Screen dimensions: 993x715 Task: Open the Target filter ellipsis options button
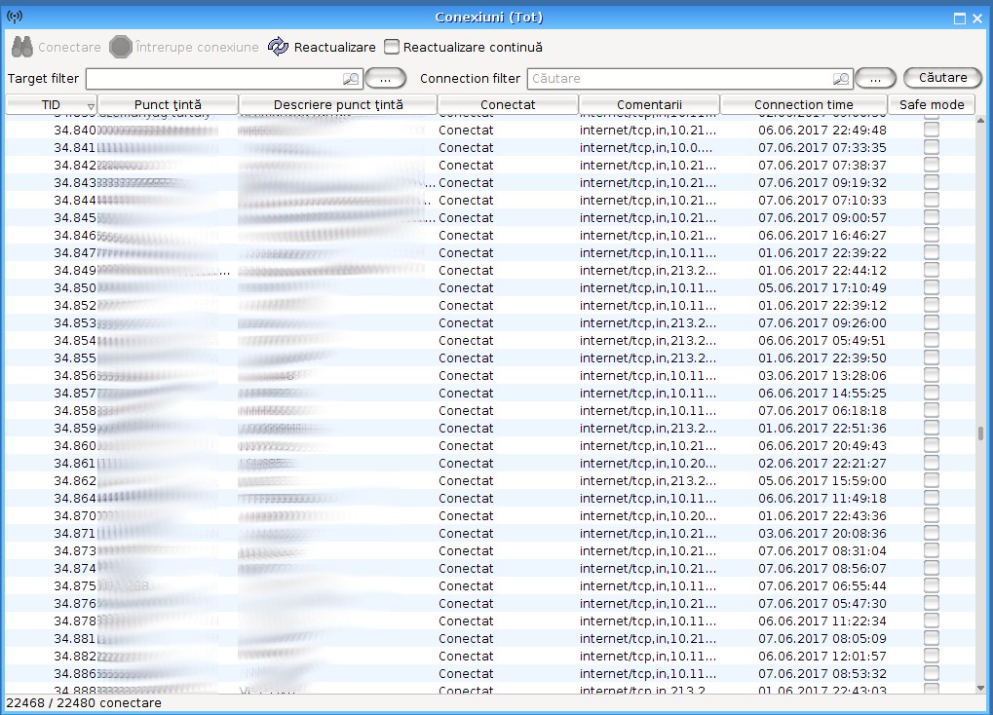386,78
